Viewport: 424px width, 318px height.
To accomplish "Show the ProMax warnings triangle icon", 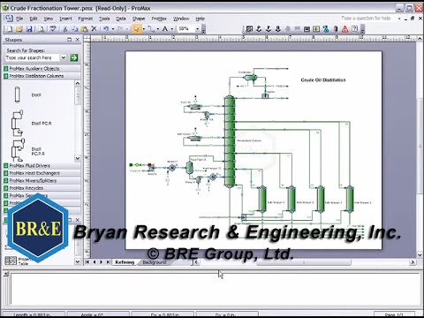I will click(x=344, y=29).
